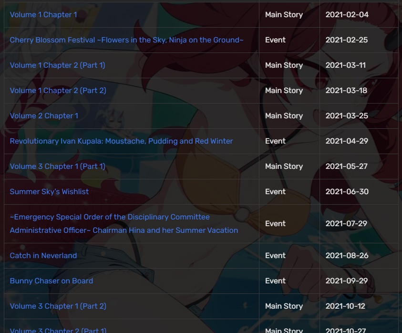Open Bunny Chaser on Board link
Viewport: 402px width, 333px height.
(52, 281)
